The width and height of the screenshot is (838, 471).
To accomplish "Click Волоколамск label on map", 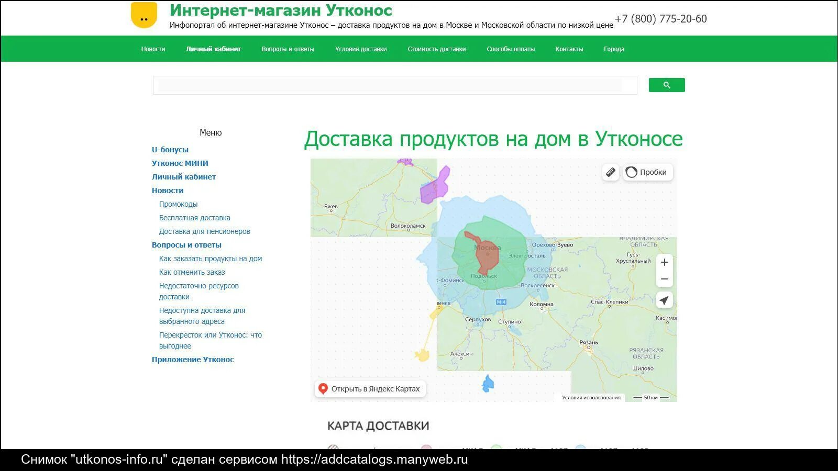I will (409, 226).
